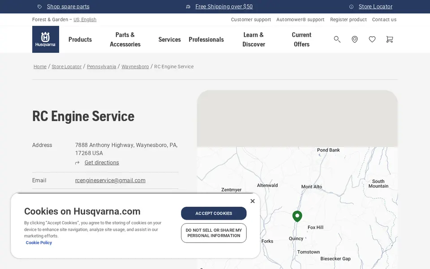430x269 pixels.
Task: Click the Husqvarna logo
Action: point(46,39)
